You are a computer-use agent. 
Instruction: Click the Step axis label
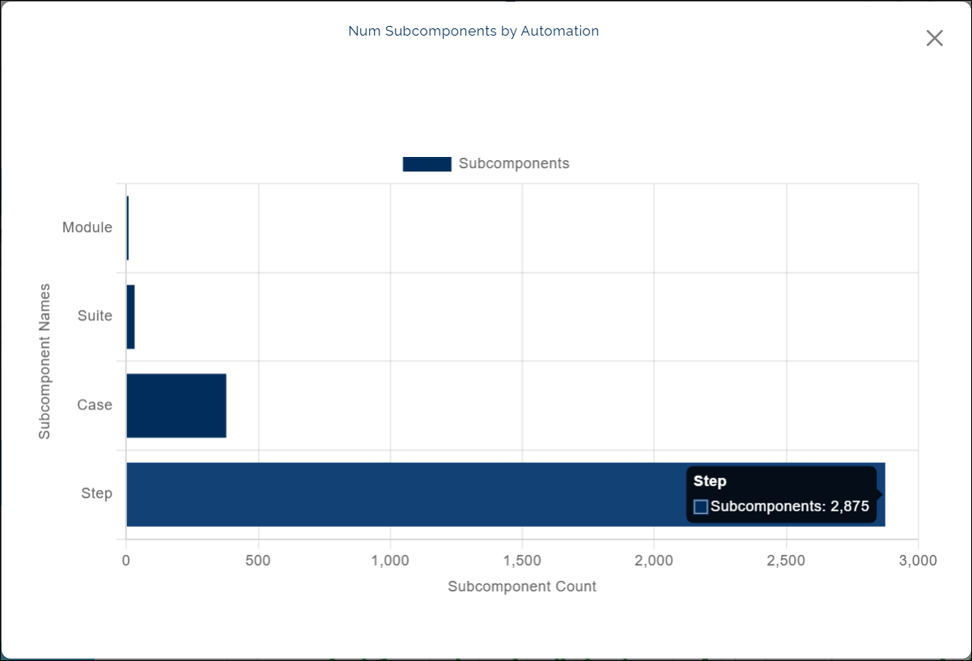pyautogui.click(x=96, y=494)
